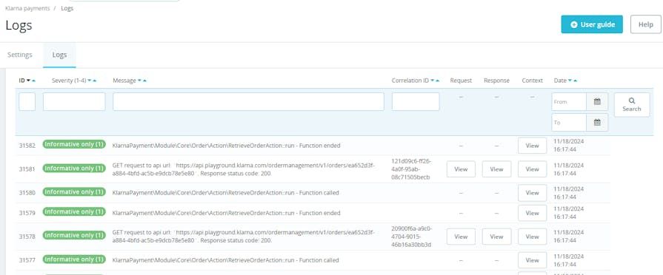Viewport: 663px width, 275px height.
Task: Select the Logs tab
Action: coord(59,55)
